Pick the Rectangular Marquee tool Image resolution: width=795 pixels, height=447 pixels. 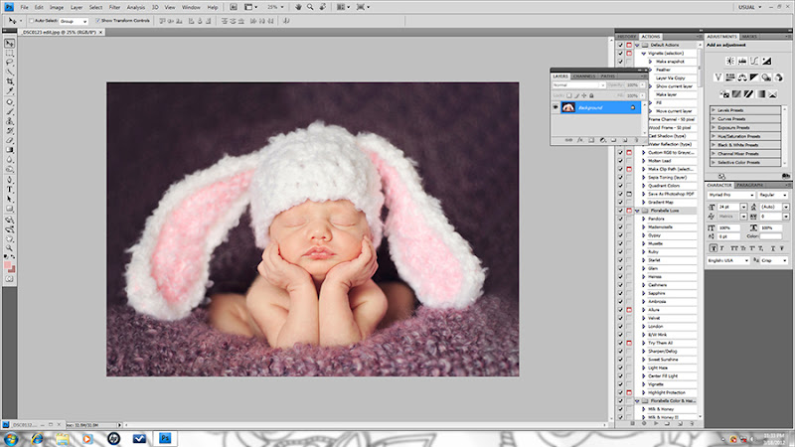[x=9, y=54]
